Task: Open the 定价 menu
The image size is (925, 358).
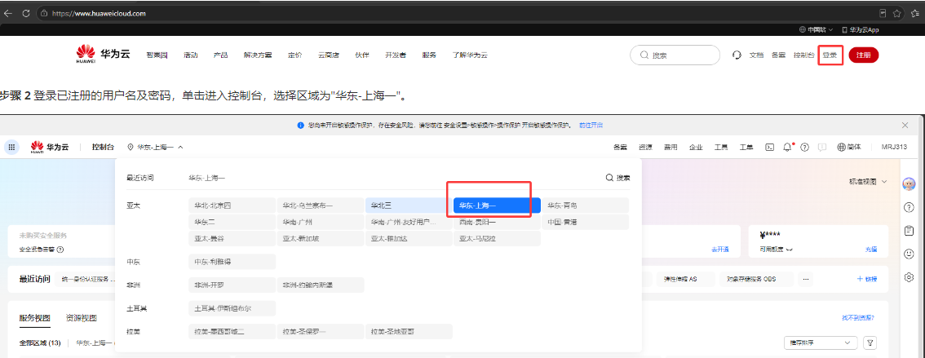Action: [x=295, y=55]
